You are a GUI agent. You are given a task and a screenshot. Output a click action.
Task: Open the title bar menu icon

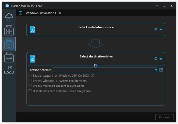coord(157,6)
